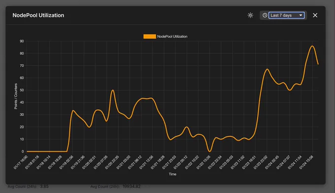Viewport: 335px width, 193px height.
Task: Click the x-axis label '01/24 15:58'
Action: pyautogui.click(x=306, y=162)
